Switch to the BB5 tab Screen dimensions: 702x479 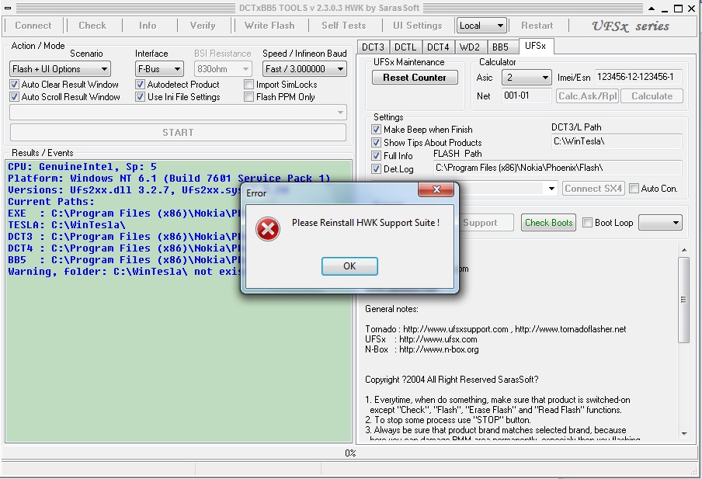click(501, 47)
